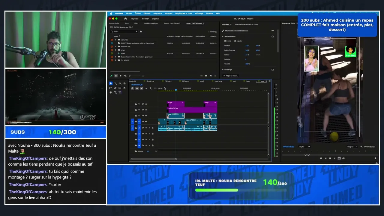Screen dimensions: 384x216
Task: Click the timeline playhead marker
Action: pos(176,90)
